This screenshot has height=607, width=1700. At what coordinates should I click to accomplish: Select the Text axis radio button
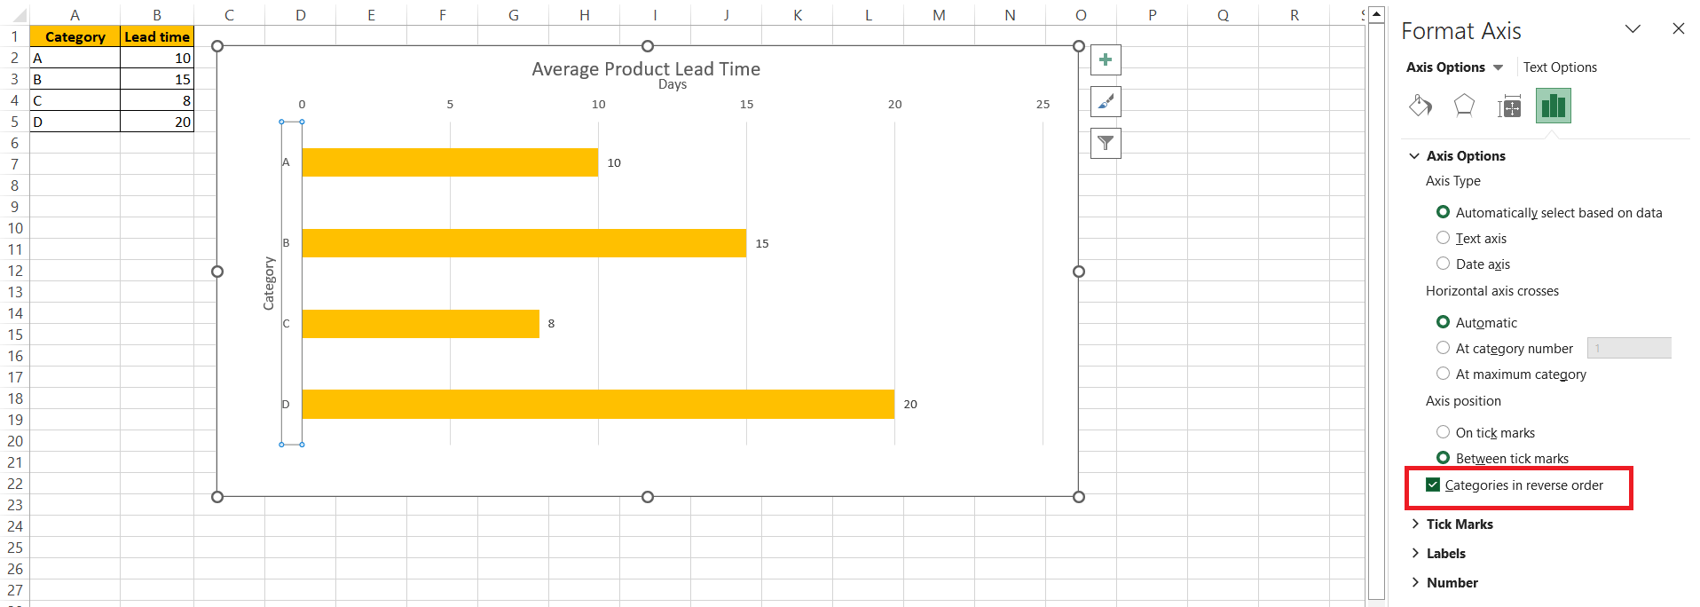pyautogui.click(x=1444, y=238)
